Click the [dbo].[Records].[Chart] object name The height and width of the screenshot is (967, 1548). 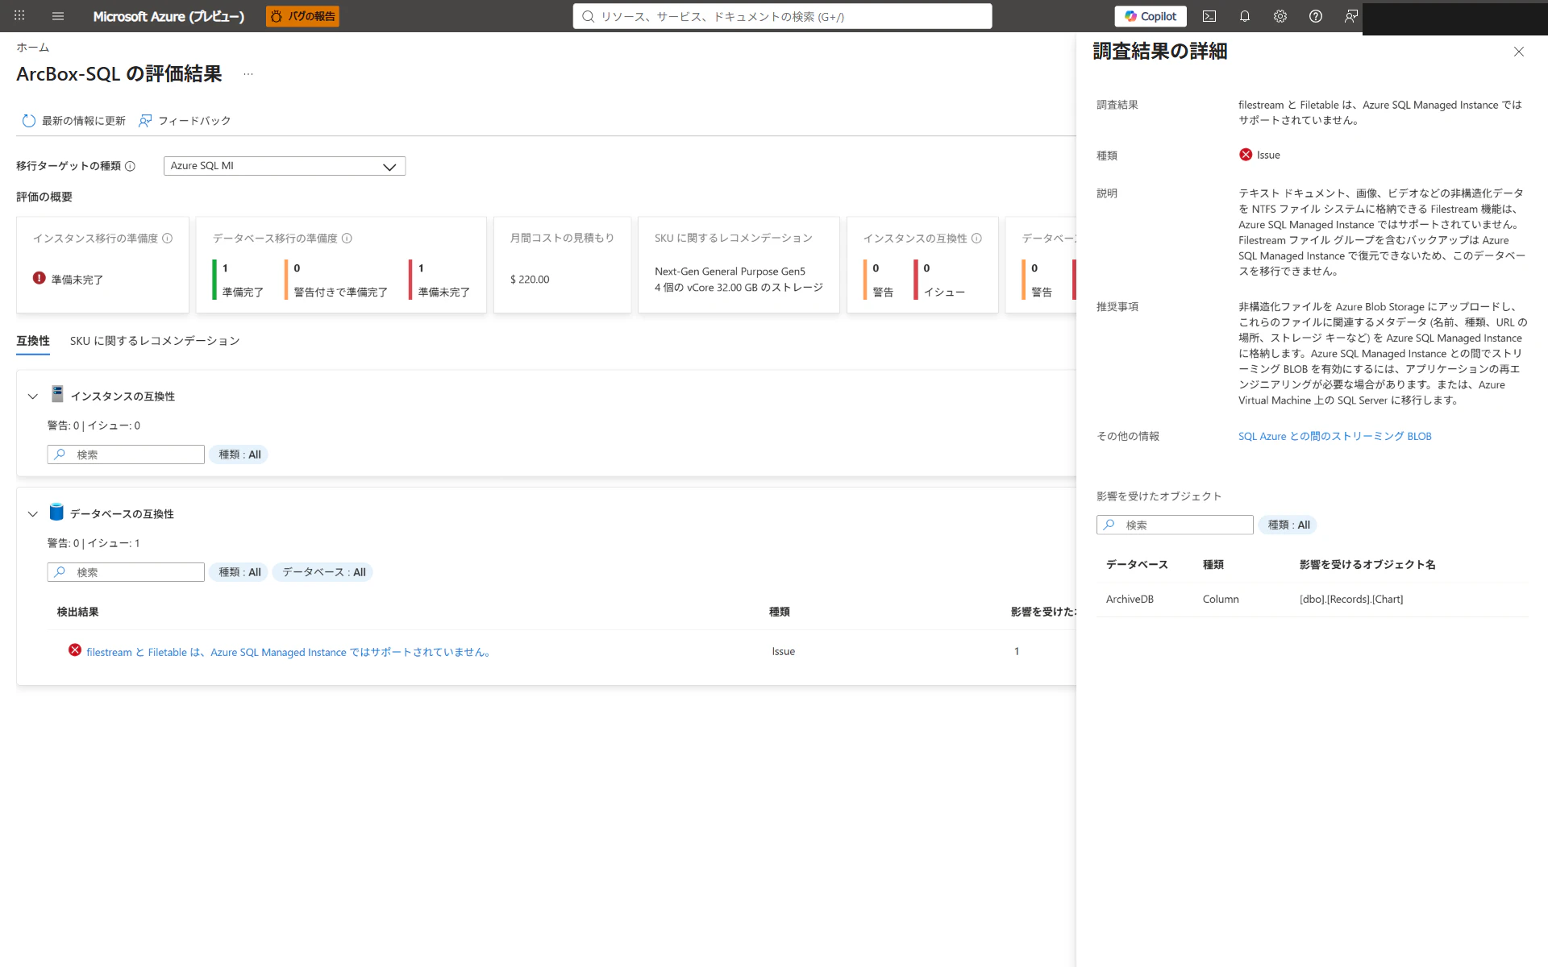pos(1351,600)
